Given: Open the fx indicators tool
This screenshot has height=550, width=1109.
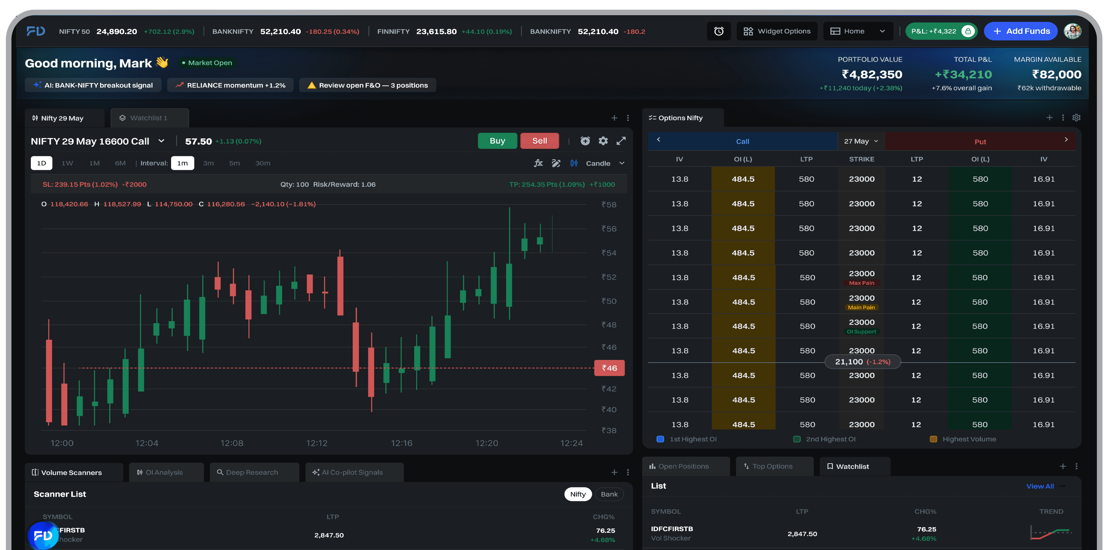Looking at the screenshot, I should point(538,163).
